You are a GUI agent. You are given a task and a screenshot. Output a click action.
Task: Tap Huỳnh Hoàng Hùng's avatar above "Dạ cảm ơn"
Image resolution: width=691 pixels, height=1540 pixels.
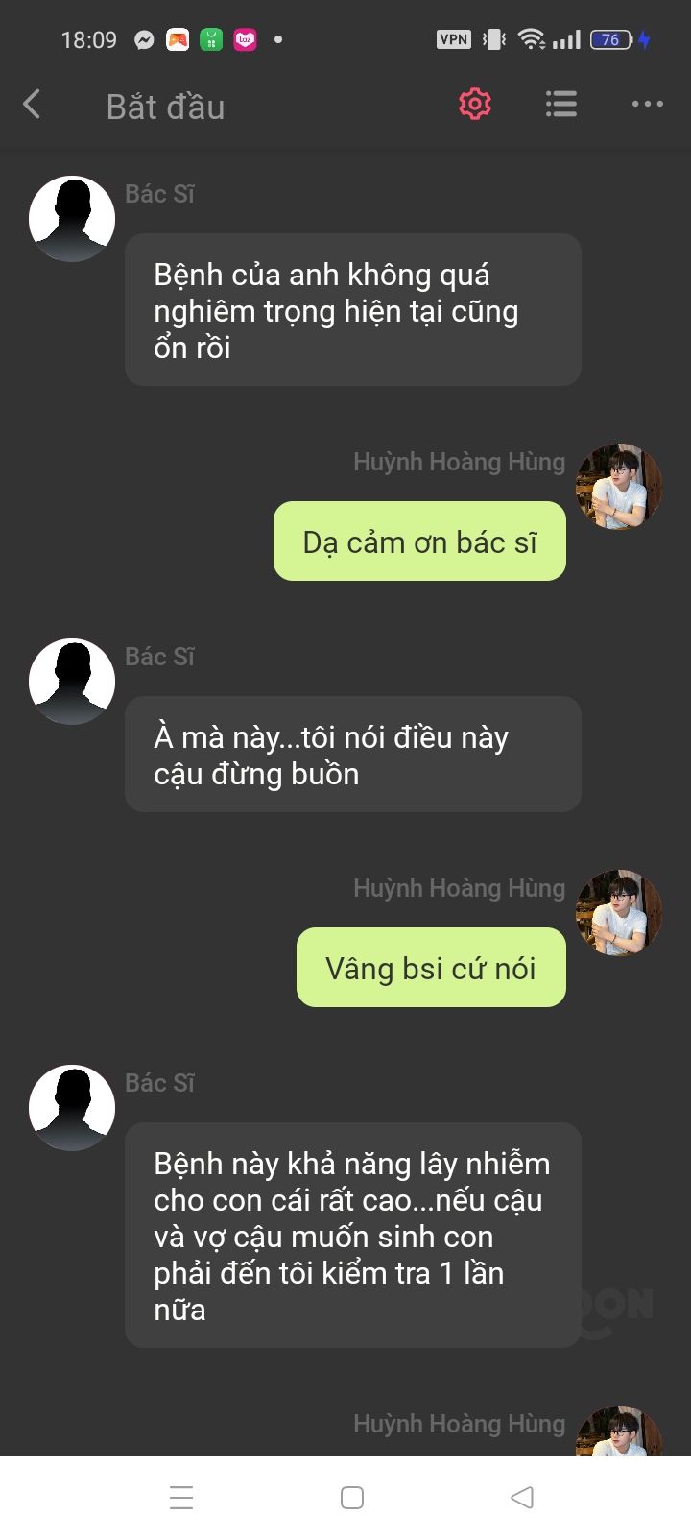tap(619, 487)
